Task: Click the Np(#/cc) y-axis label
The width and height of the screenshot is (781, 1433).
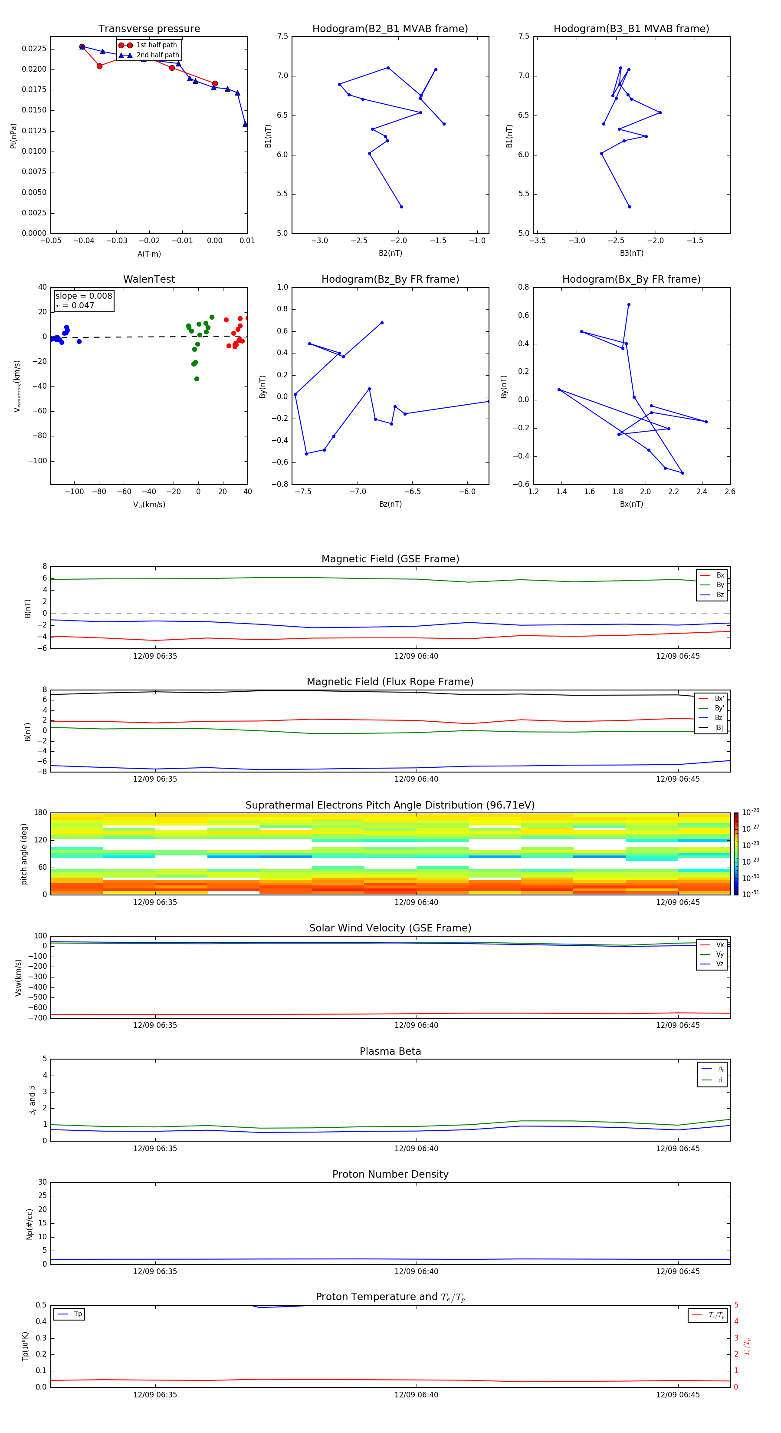Action: click(30, 1224)
